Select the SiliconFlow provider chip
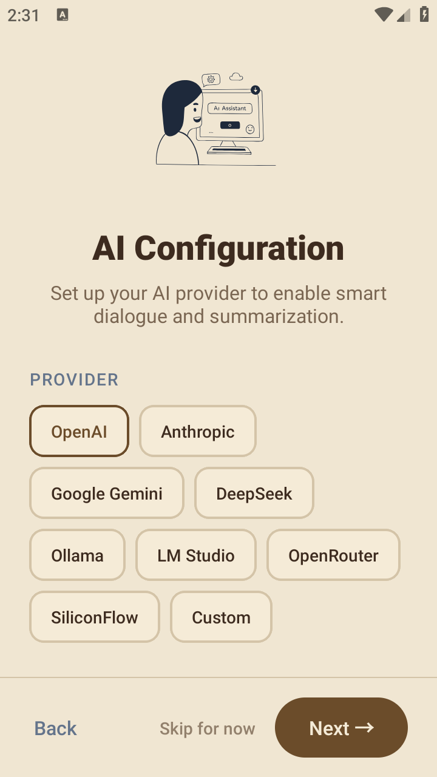Image resolution: width=437 pixels, height=777 pixels. coord(95,617)
